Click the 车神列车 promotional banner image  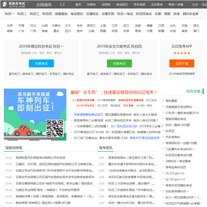click(35, 114)
